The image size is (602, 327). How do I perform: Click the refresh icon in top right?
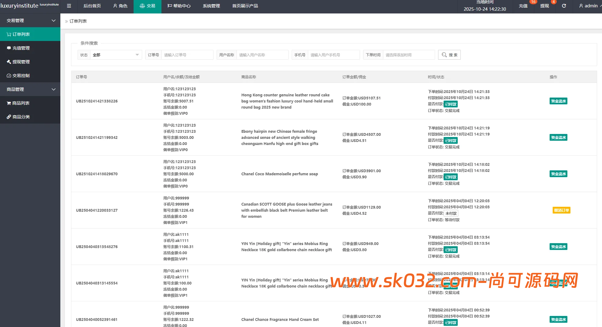point(564,6)
